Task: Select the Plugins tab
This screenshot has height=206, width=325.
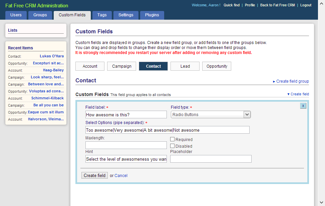Action: coord(152,15)
